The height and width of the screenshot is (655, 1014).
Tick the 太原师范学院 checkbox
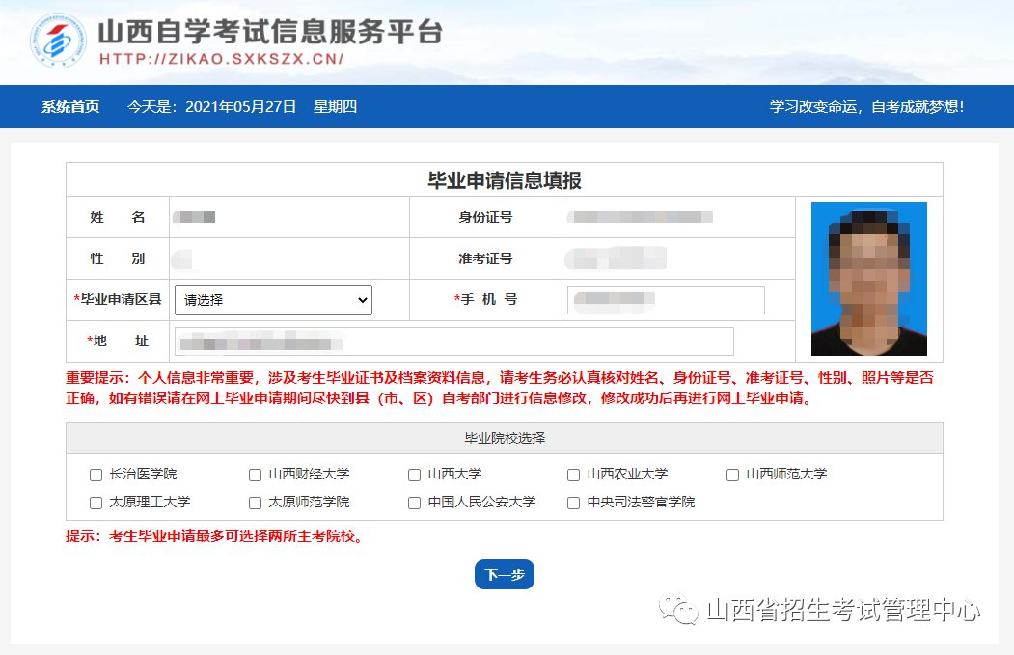pyautogui.click(x=255, y=503)
